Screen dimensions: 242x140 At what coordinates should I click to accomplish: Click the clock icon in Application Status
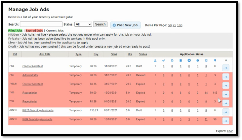(x=198, y=60)
